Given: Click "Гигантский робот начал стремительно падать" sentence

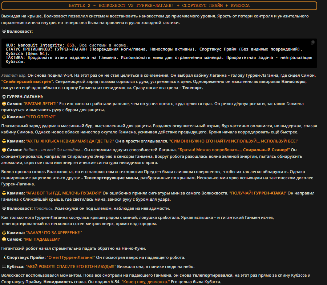Looking at the screenshot, I should coord(74,249).
